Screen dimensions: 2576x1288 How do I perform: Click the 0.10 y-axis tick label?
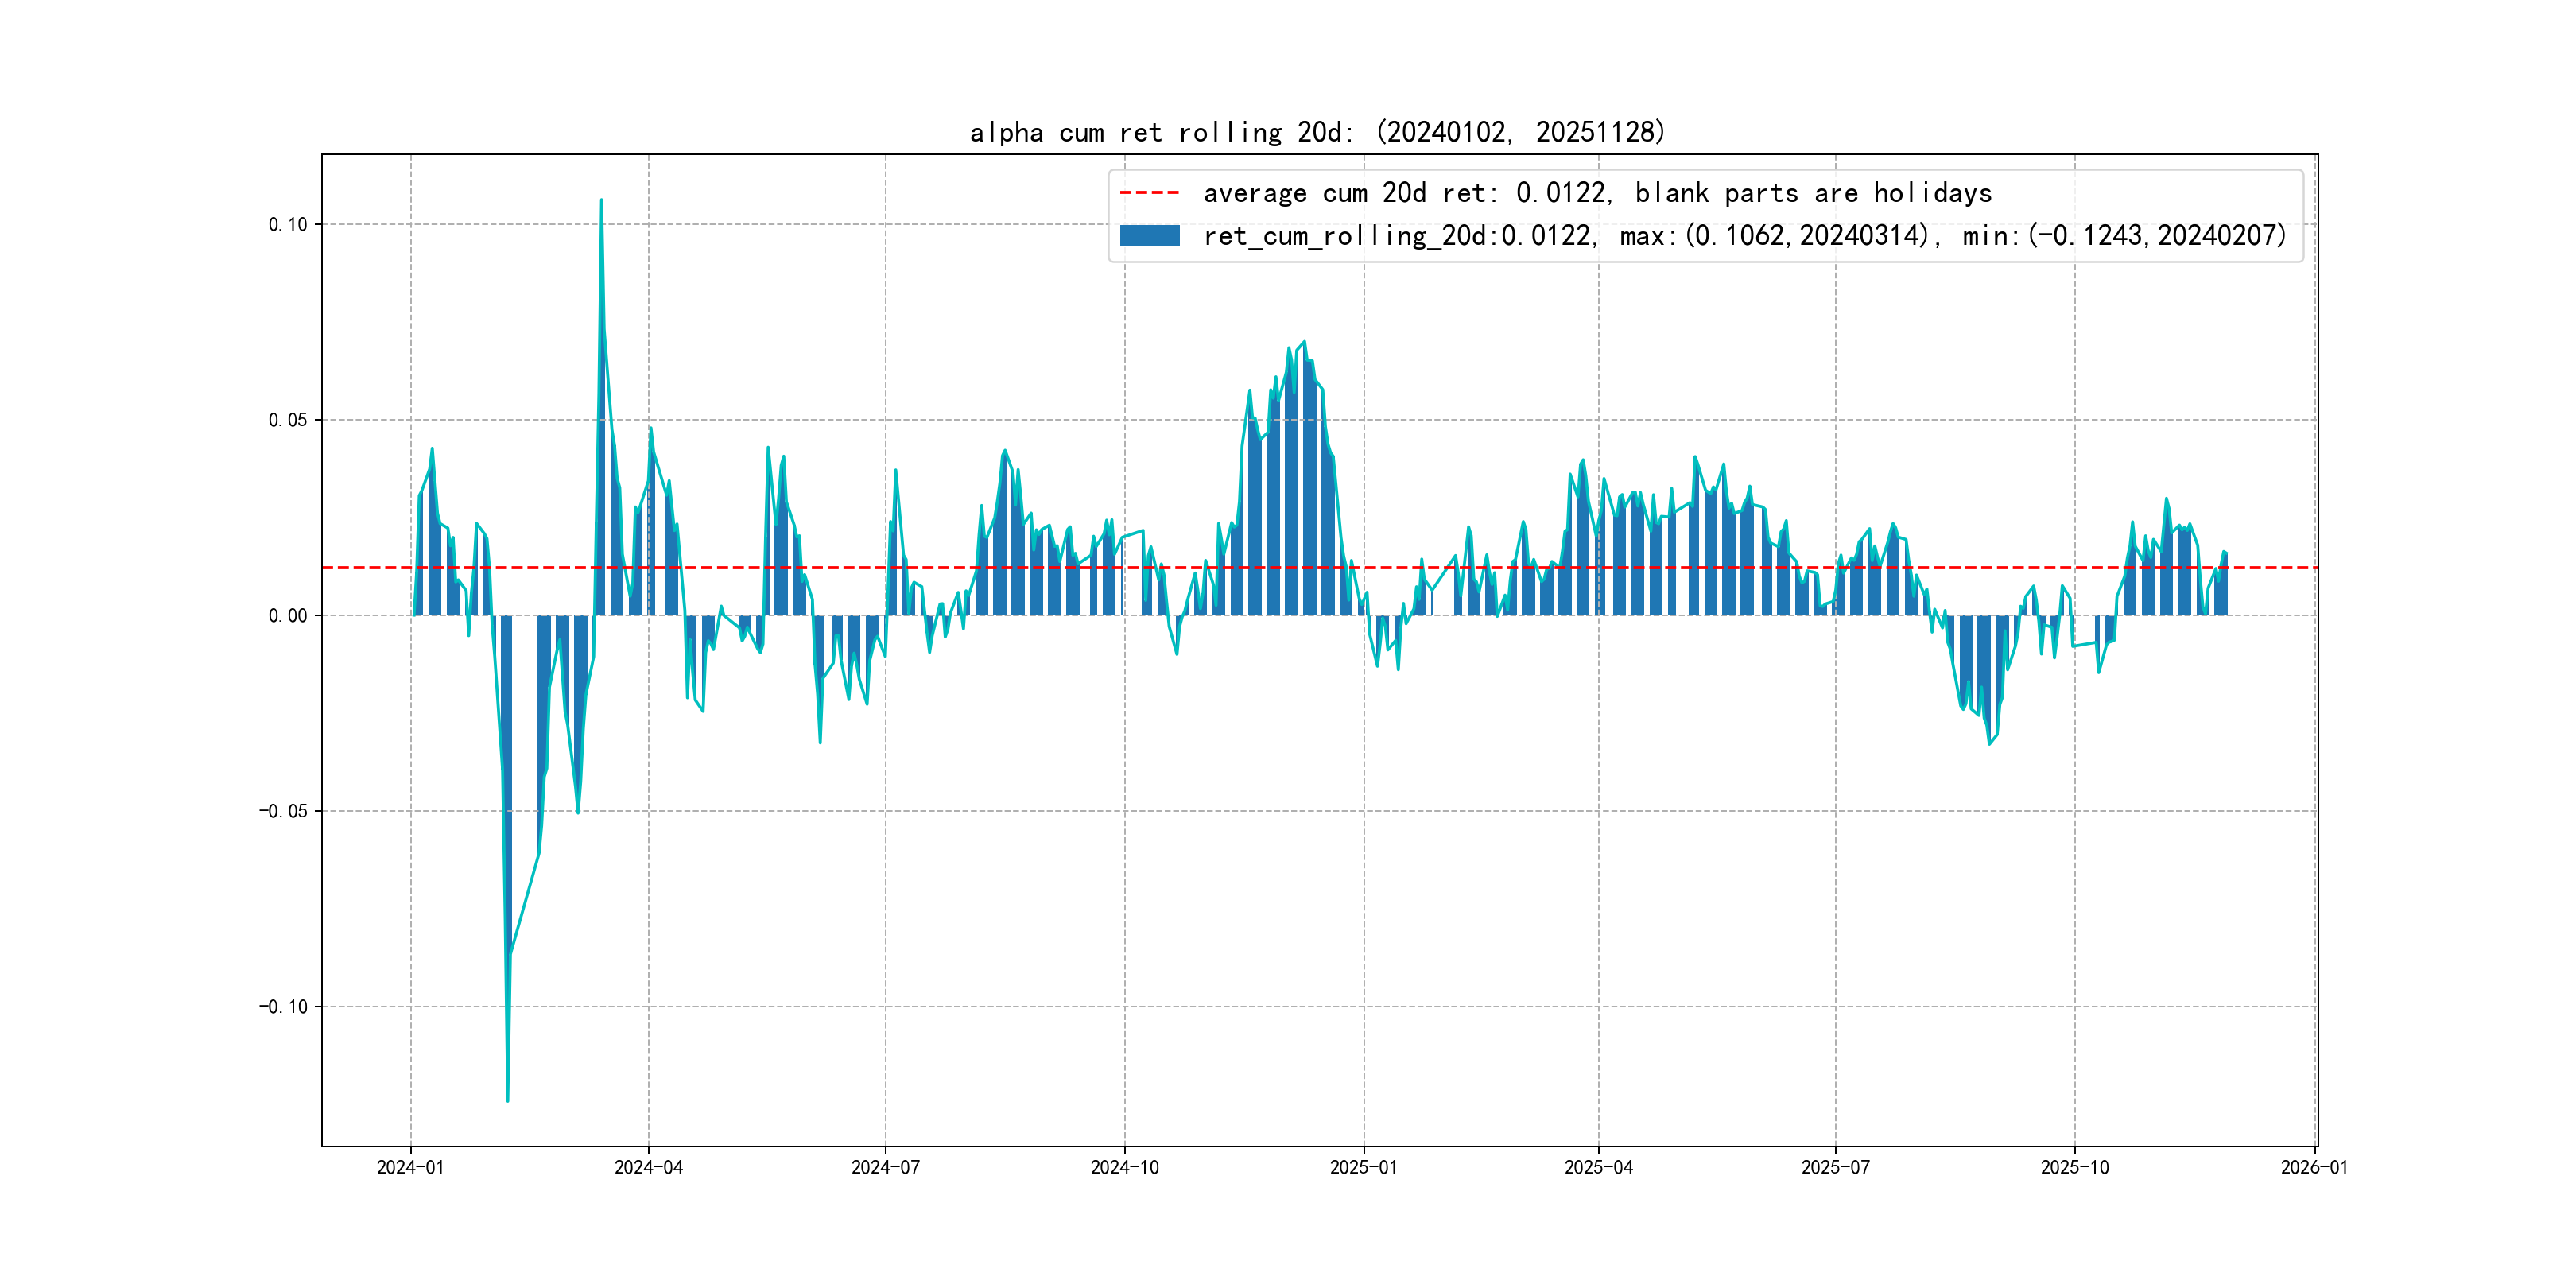point(287,224)
